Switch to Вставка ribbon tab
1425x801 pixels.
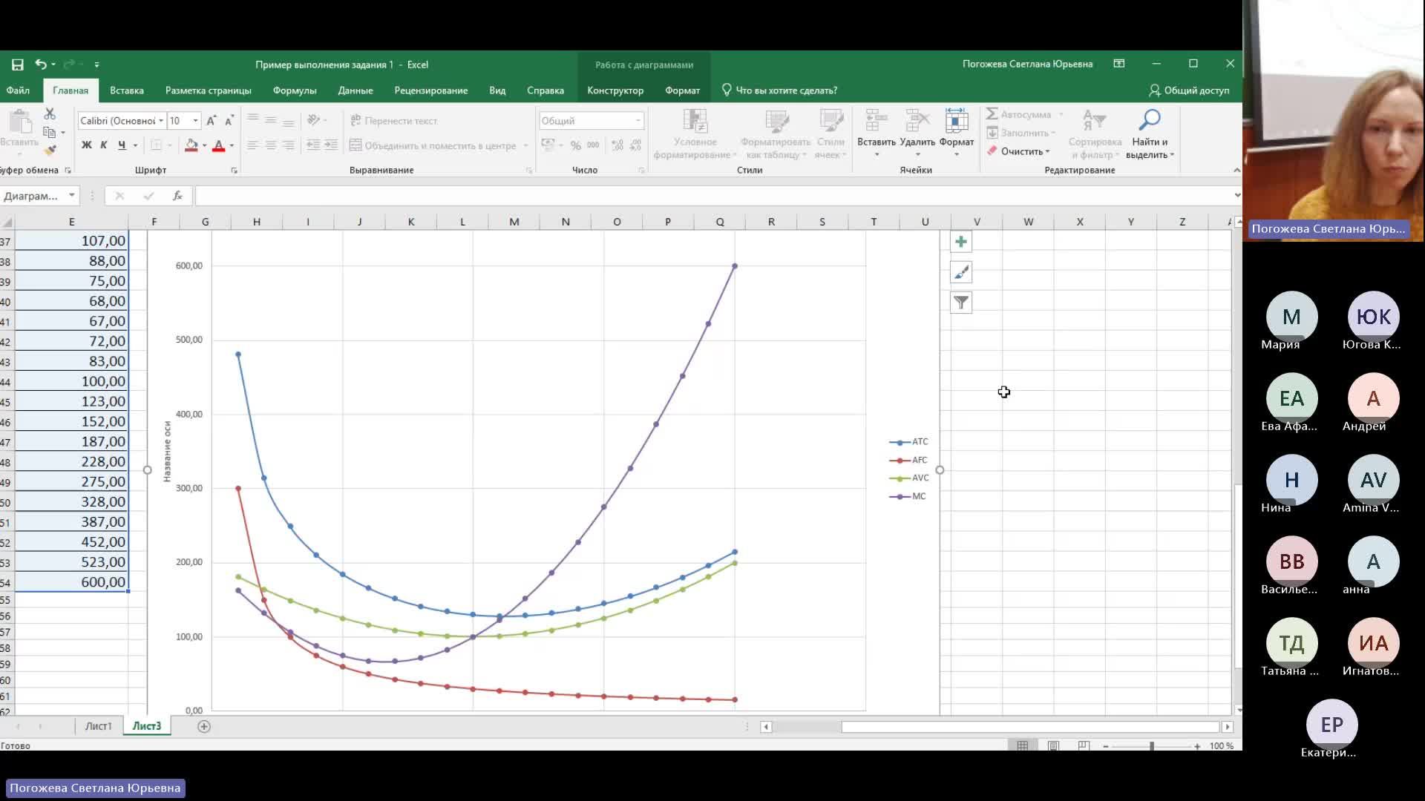point(127,90)
